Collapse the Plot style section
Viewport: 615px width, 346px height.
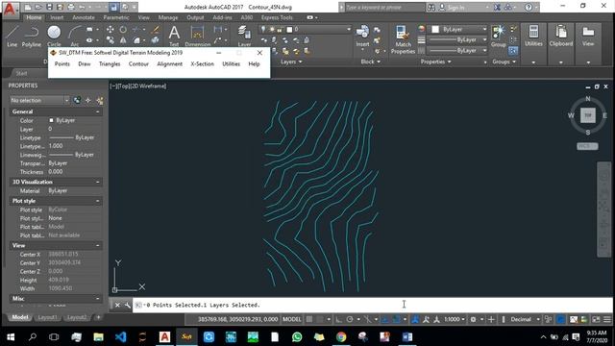[x=98, y=201]
